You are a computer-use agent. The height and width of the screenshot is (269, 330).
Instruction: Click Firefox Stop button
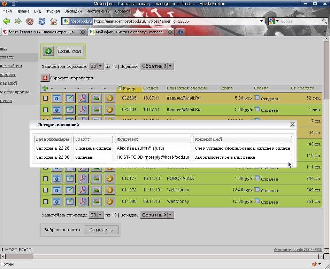point(30,21)
